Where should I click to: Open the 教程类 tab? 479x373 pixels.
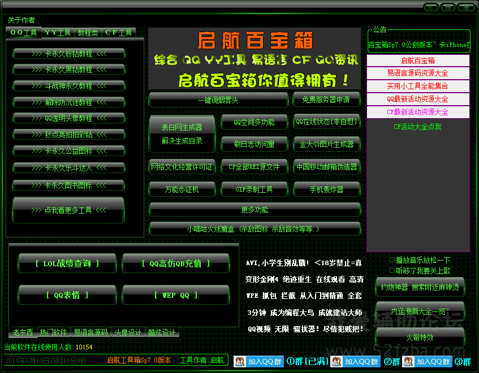pos(88,33)
